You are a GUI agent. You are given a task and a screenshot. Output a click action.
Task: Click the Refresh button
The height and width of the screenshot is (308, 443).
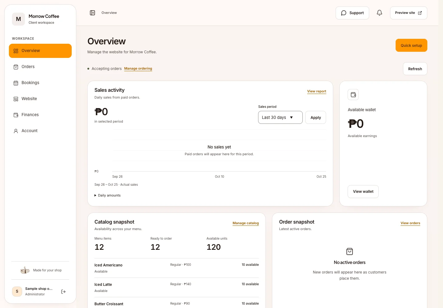click(x=415, y=69)
